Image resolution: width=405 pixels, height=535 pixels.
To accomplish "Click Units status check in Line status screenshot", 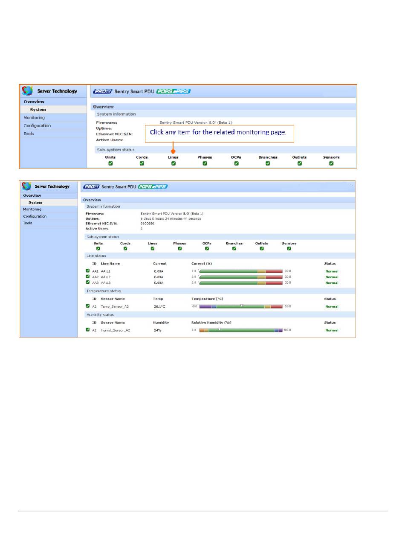I will point(98,249).
